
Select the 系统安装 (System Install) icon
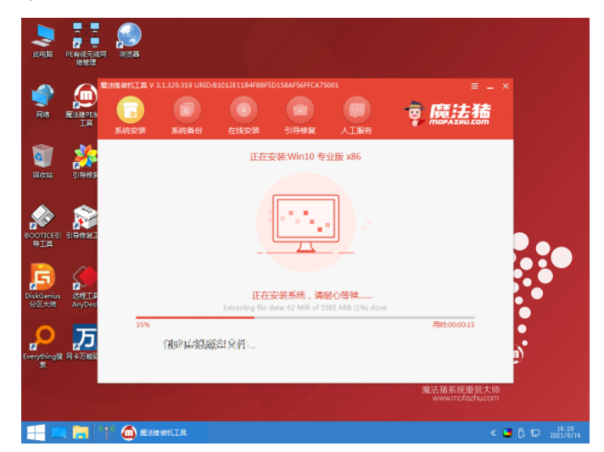pos(130,110)
